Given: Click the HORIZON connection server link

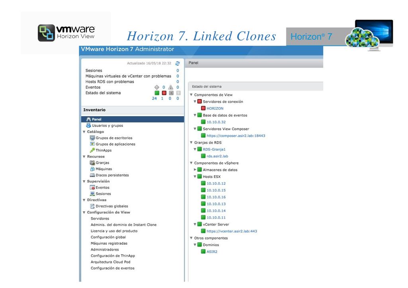Looking at the screenshot, I should coord(215,108).
